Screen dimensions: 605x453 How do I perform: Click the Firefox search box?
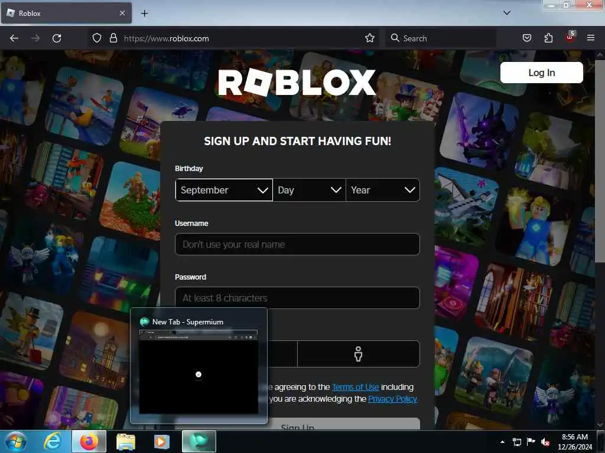(440, 38)
